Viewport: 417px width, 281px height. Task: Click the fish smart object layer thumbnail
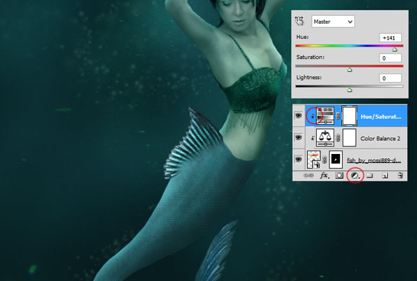click(314, 160)
